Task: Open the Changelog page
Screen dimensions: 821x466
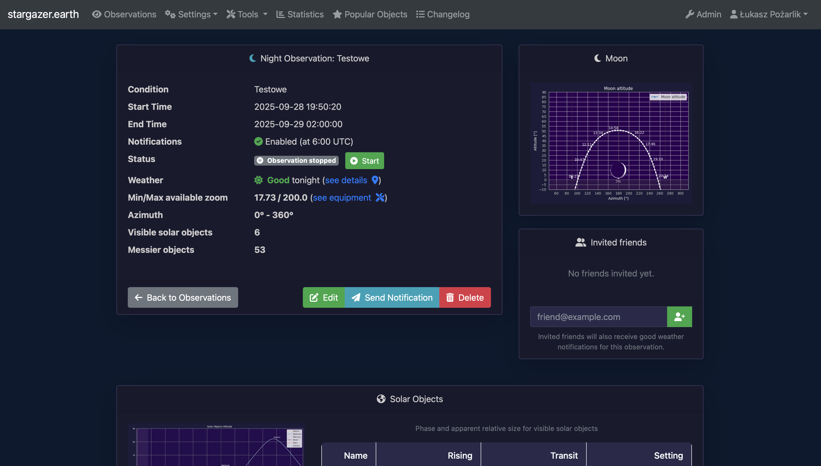Action: click(x=443, y=14)
